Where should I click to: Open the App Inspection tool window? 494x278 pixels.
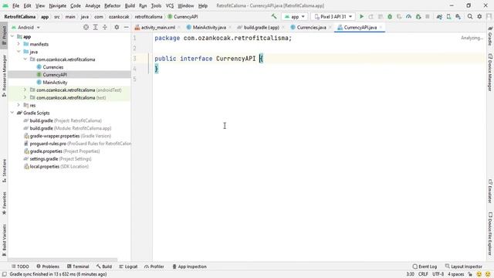point(189,266)
